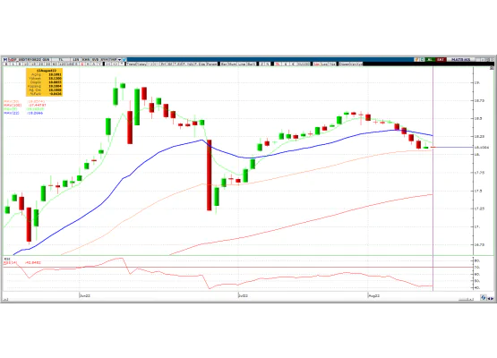
Task: Switch chart type to Line
Action: coord(242,64)
